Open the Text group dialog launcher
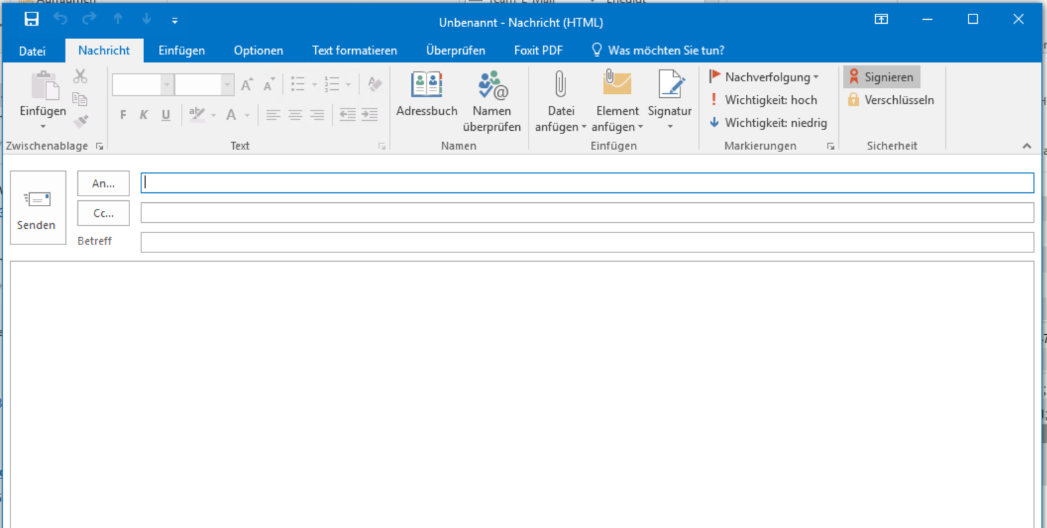1047x528 pixels. [x=382, y=147]
